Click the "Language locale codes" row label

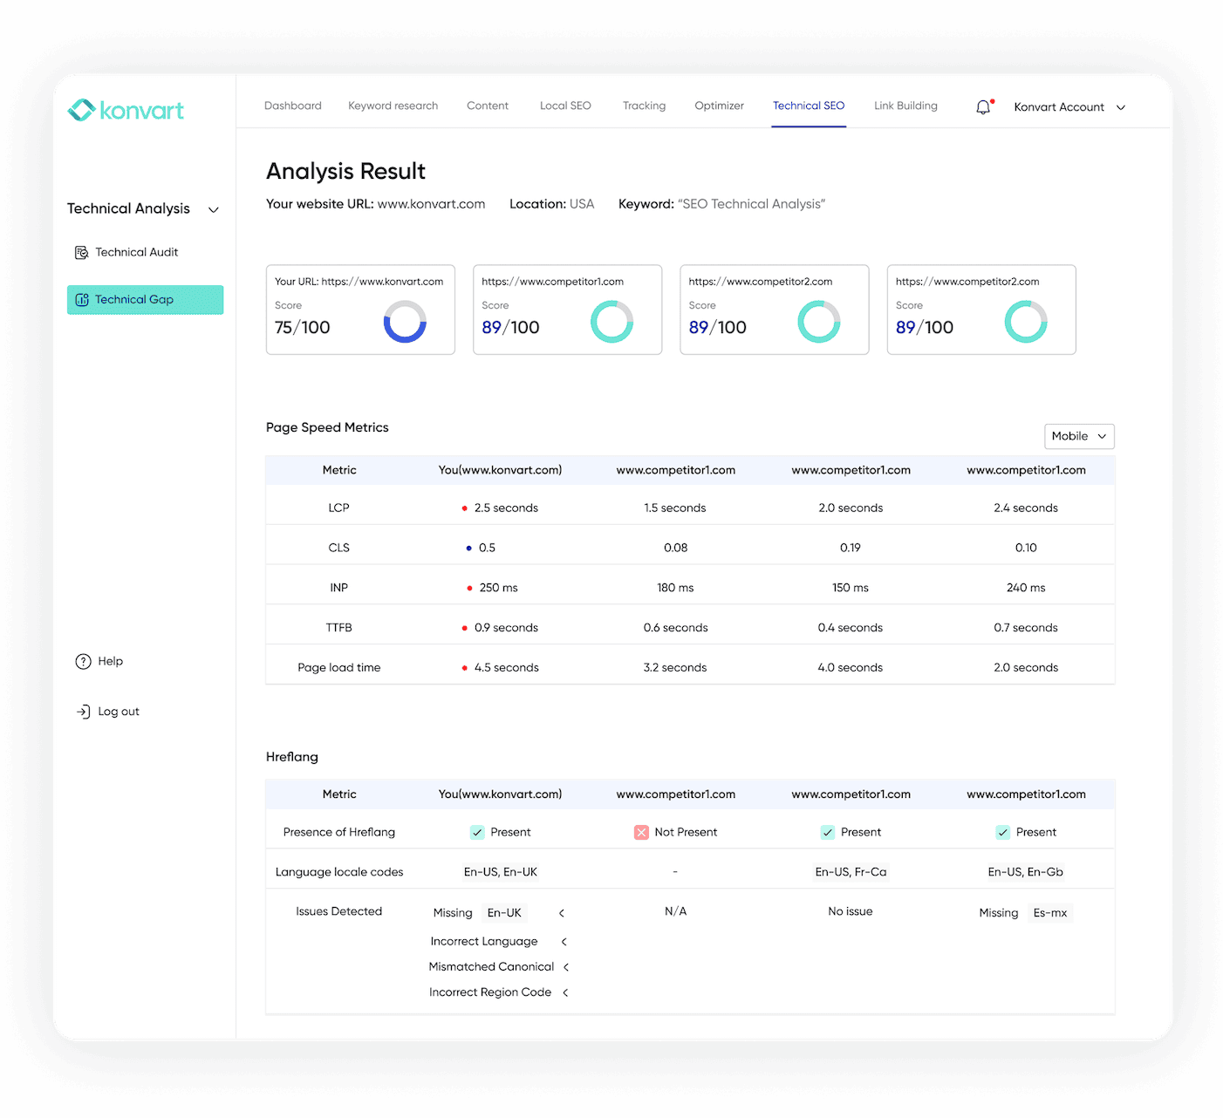pos(339,872)
